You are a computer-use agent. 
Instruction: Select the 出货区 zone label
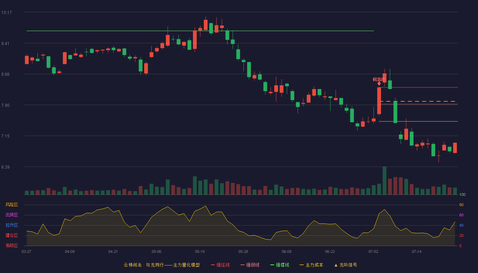tap(12, 215)
